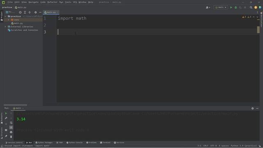The height and width of the screenshot is (148, 263).
Task: Toggle the Project side tool tab
Action: coord(2,16)
